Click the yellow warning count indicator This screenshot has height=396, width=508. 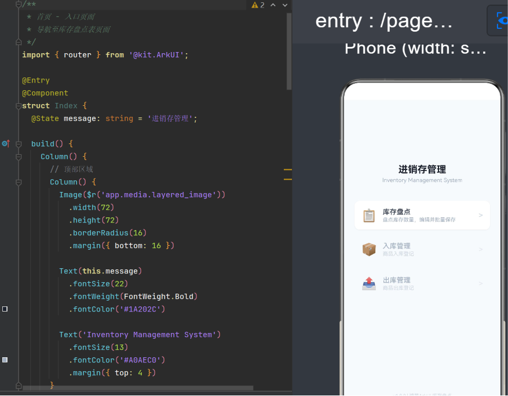click(x=258, y=5)
